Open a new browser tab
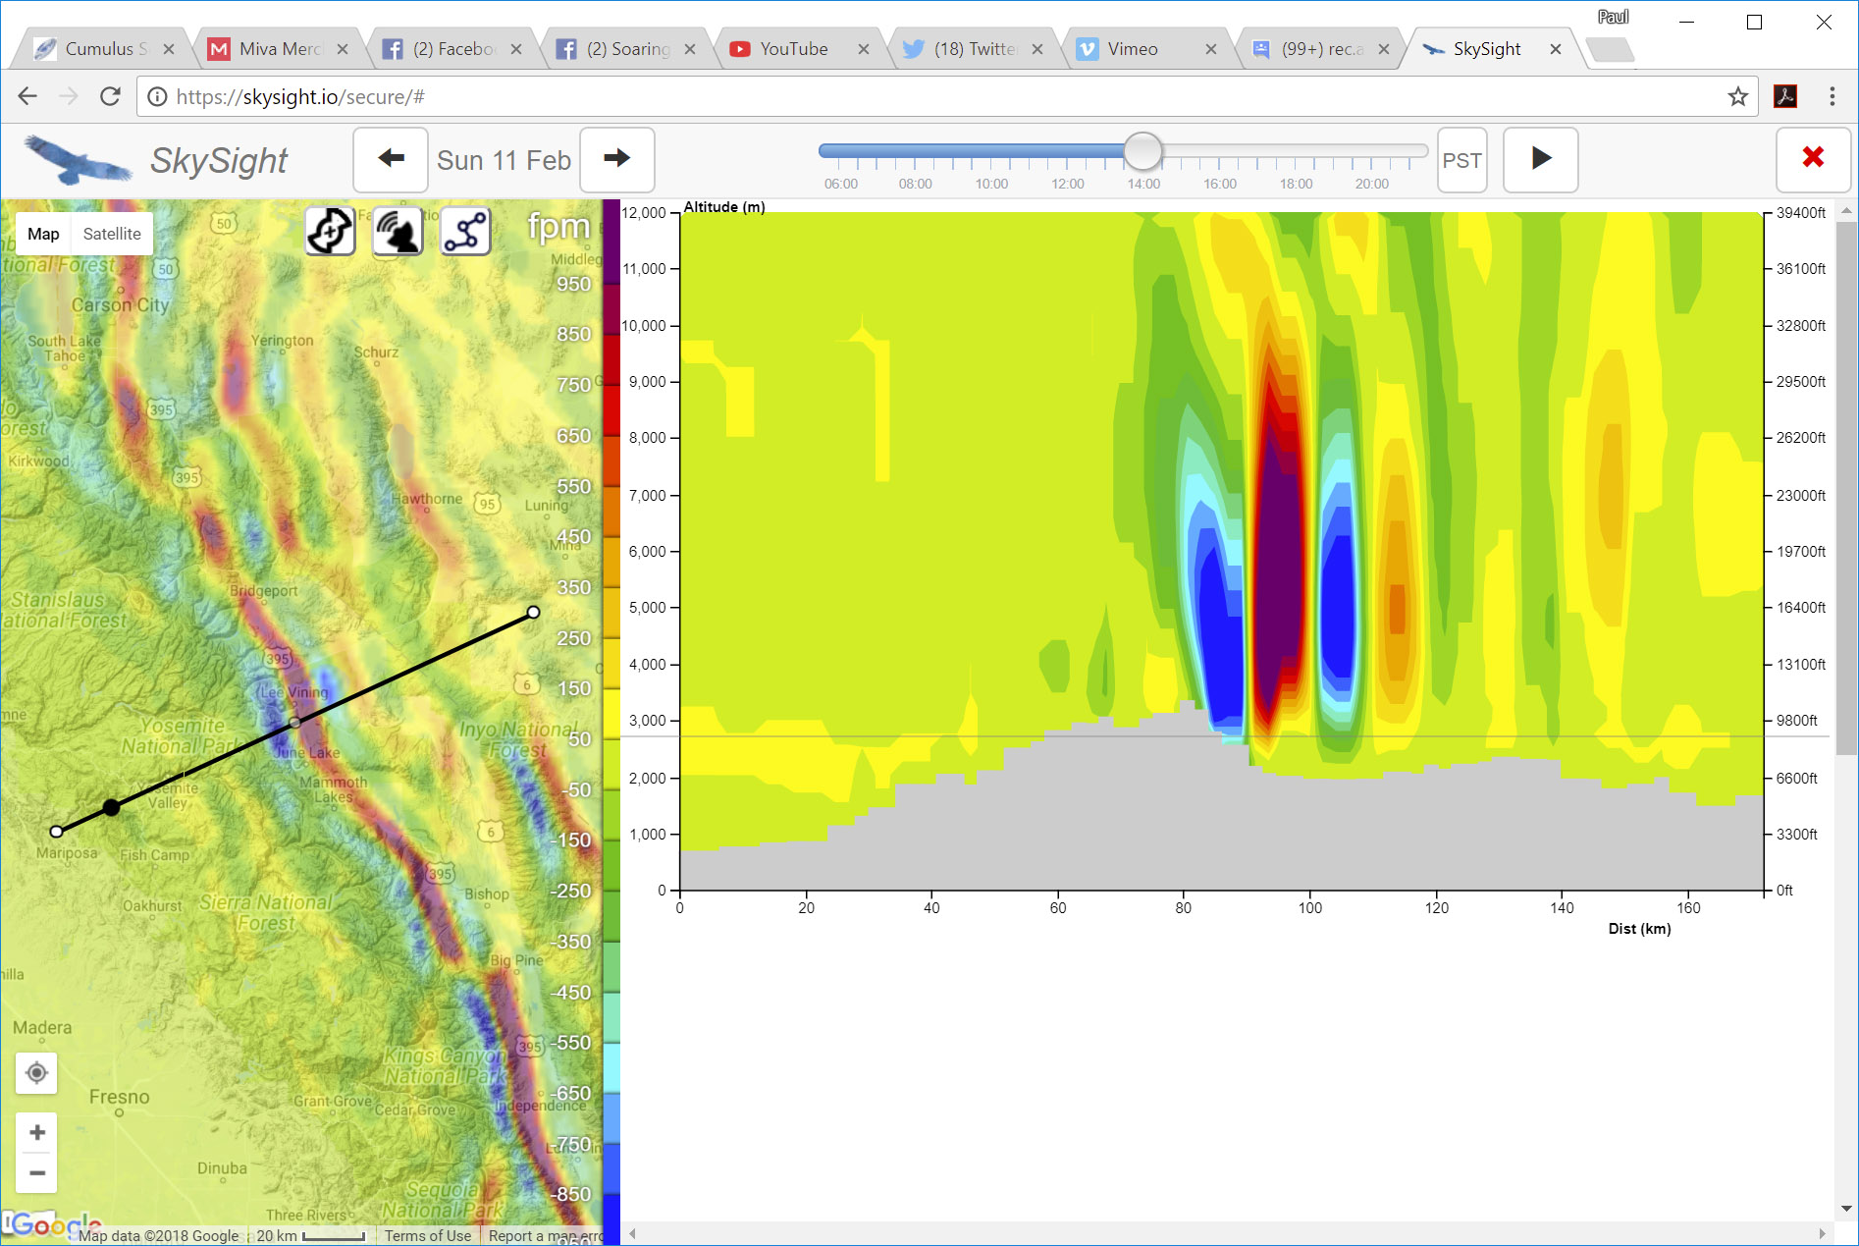This screenshot has width=1859, height=1246. 1610,49
